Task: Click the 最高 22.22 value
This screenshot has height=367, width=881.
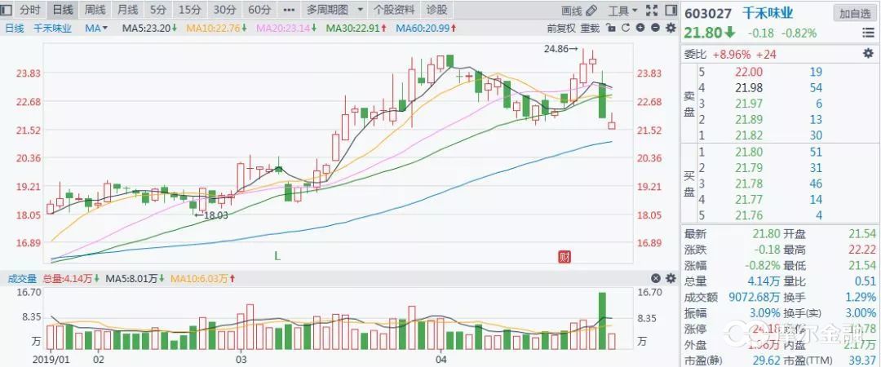Action: [863, 248]
